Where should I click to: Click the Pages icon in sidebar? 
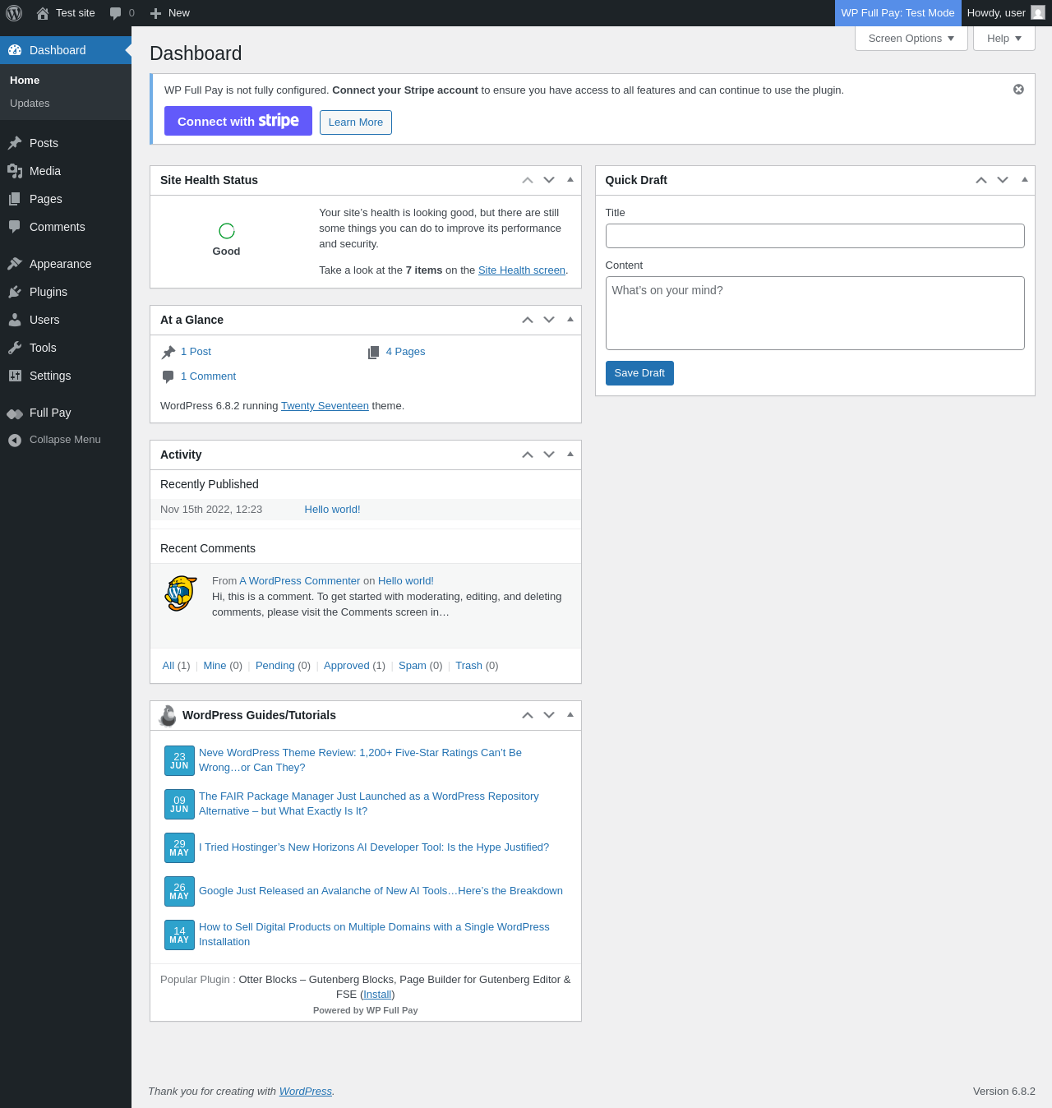15,199
